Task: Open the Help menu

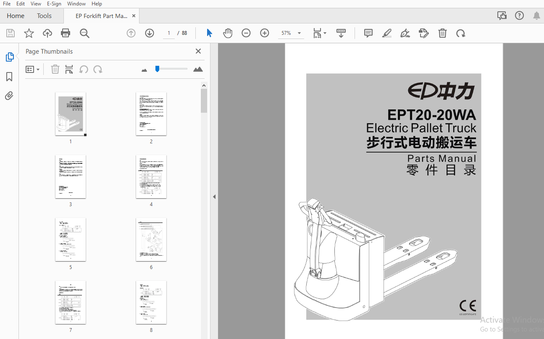Action: 97,4
